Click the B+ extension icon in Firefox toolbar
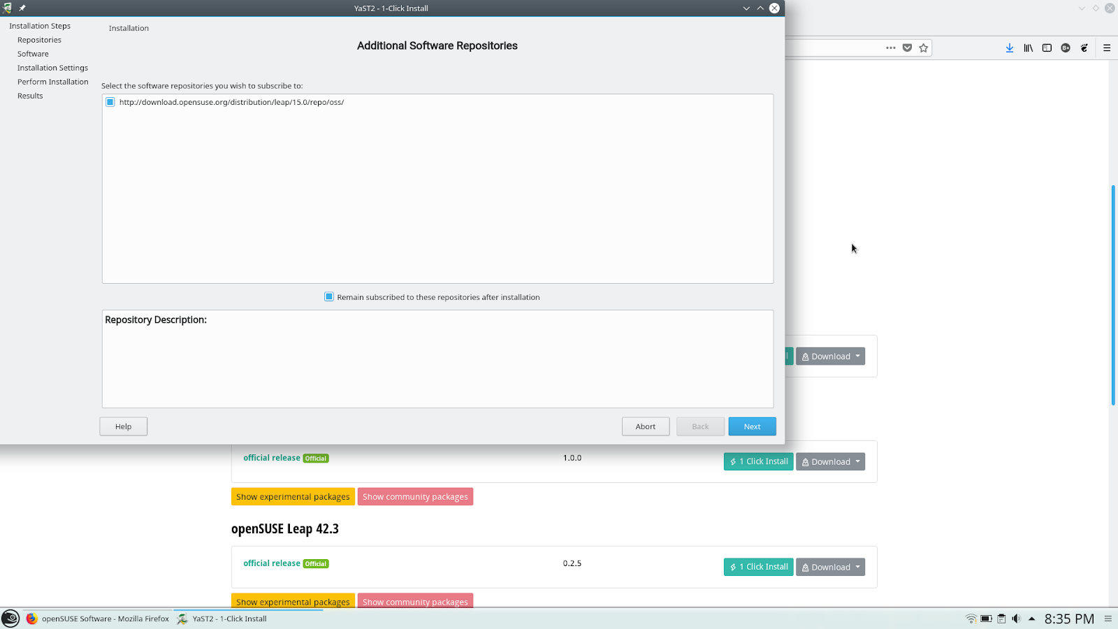This screenshot has height=629, width=1118. [1066, 48]
